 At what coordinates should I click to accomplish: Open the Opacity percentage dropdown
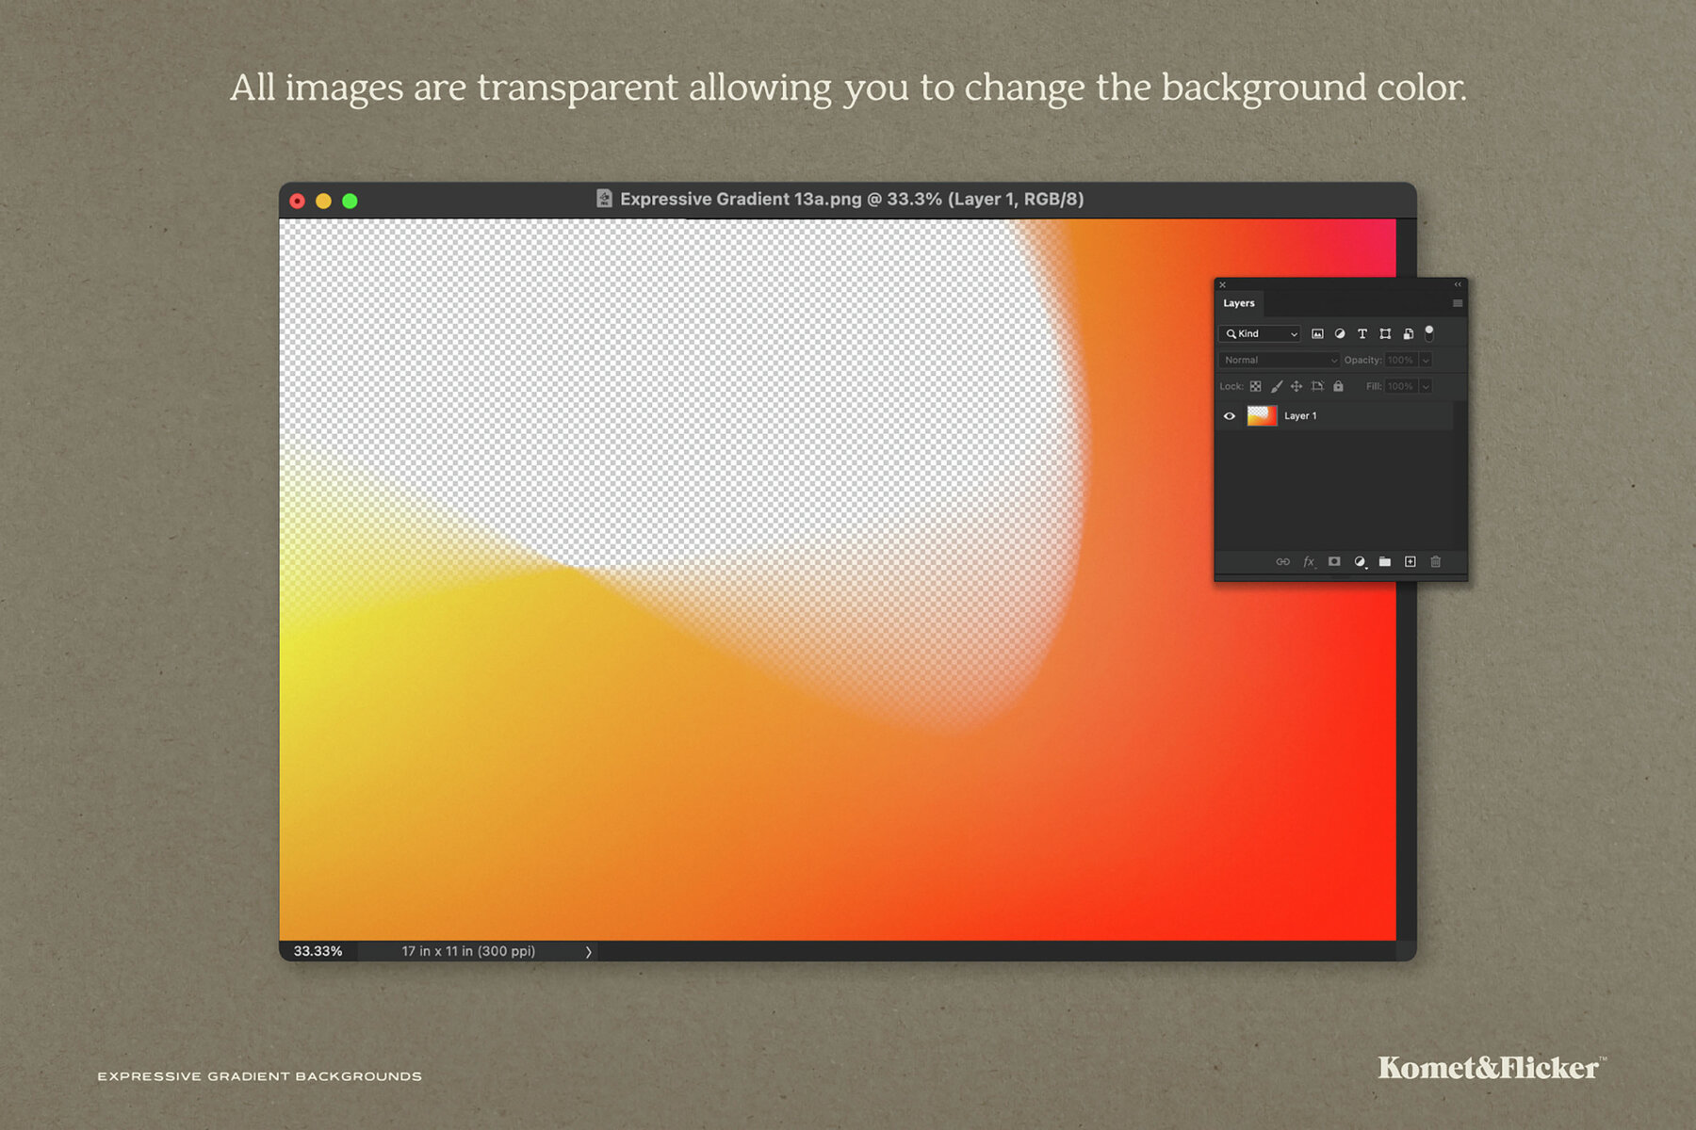click(x=1425, y=360)
